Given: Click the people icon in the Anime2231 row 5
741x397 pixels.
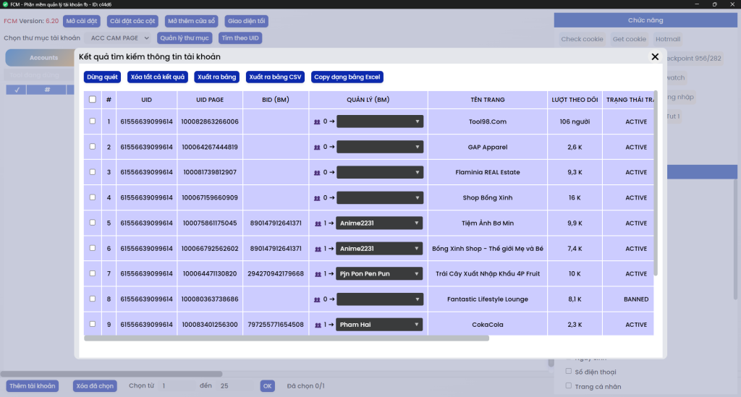Looking at the screenshot, I should 317,223.
